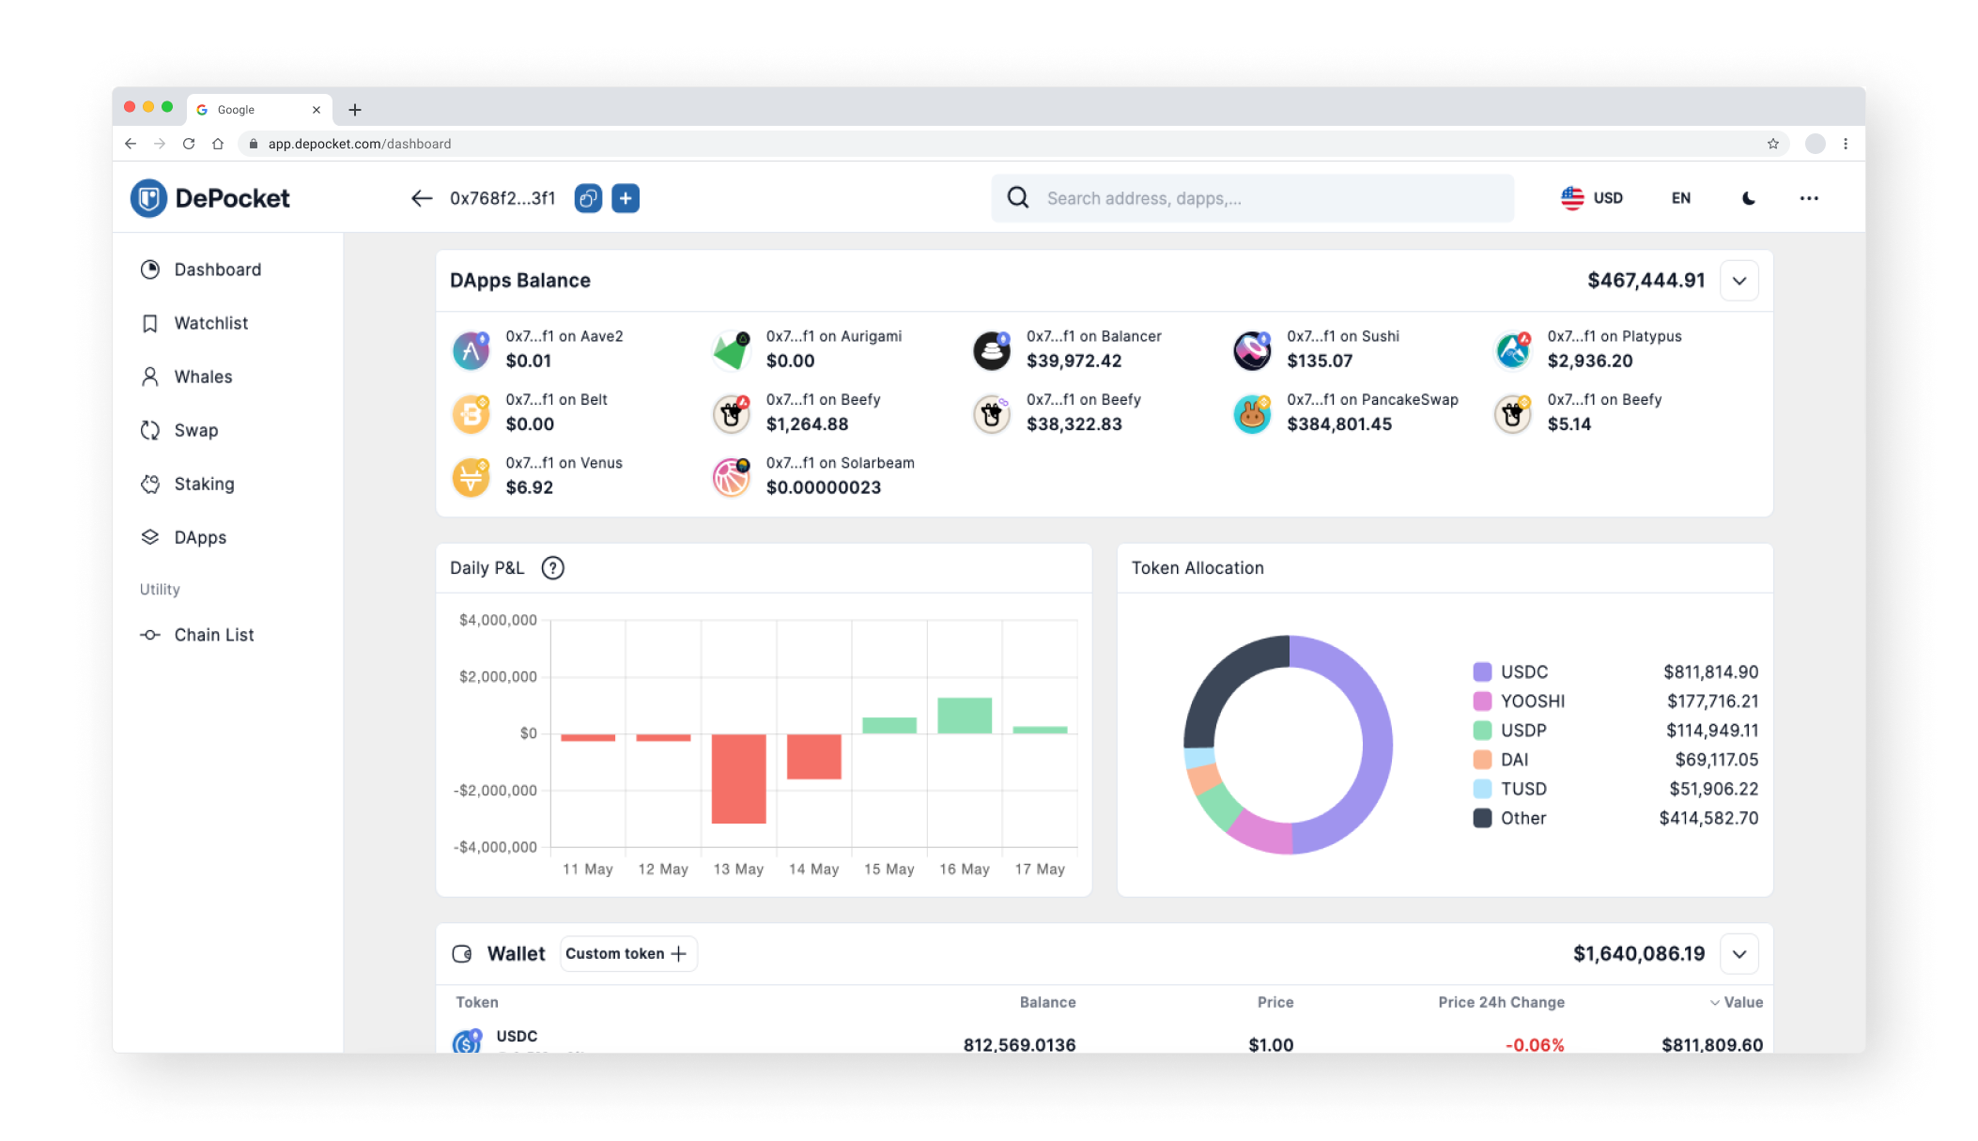Viewport: 1978px width, 1141px height.
Task: Collapse the Wallet panel chevron
Action: click(1739, 954)
